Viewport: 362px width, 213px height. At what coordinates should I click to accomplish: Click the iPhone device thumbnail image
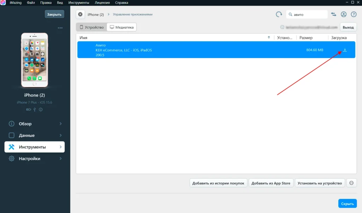34,60
